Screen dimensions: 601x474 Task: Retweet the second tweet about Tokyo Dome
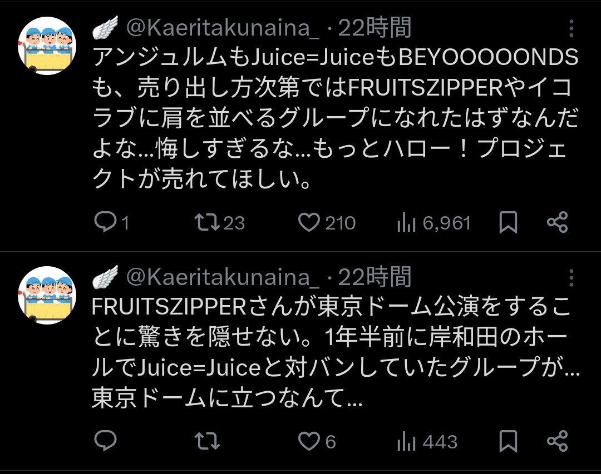(206, 442)
